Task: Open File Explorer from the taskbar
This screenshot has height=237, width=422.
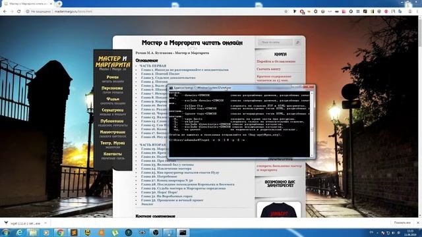Action: pos(33,232)
